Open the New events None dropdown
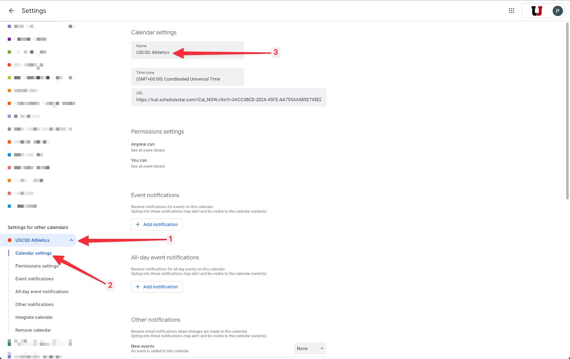Viewport: 570px width, 359px height. point(310,348)
